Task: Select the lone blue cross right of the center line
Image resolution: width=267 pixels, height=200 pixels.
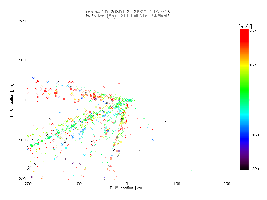Action: (x=153, y=140)
